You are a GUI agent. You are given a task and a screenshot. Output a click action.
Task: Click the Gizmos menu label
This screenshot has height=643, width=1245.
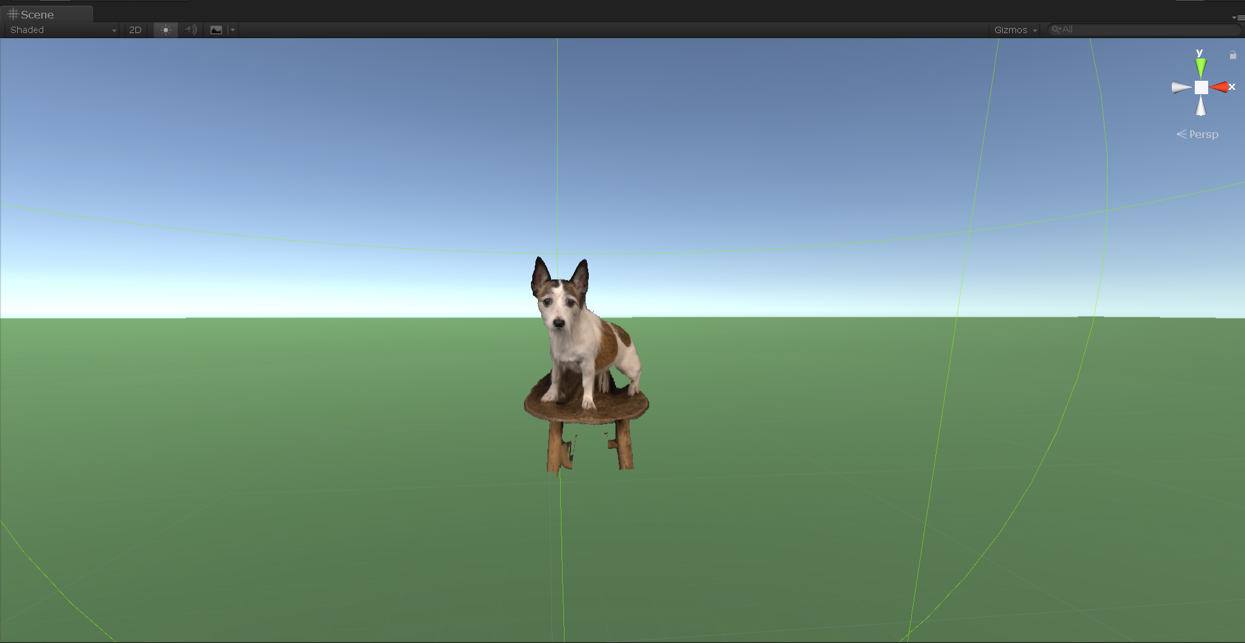click(1010, 29)
